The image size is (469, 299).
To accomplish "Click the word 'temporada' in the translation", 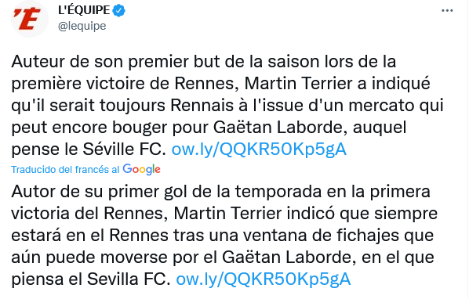I will tap(278, 192).
